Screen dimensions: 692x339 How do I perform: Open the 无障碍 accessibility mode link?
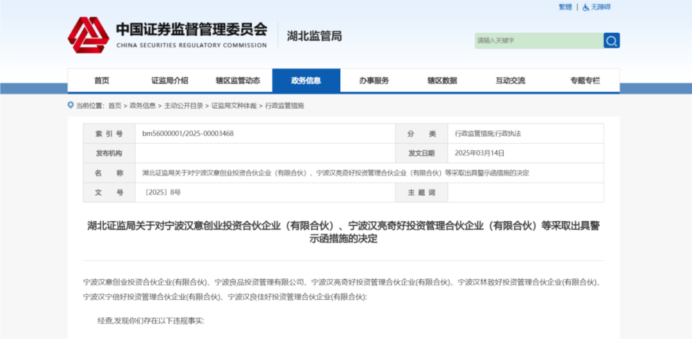coord(600,7)
